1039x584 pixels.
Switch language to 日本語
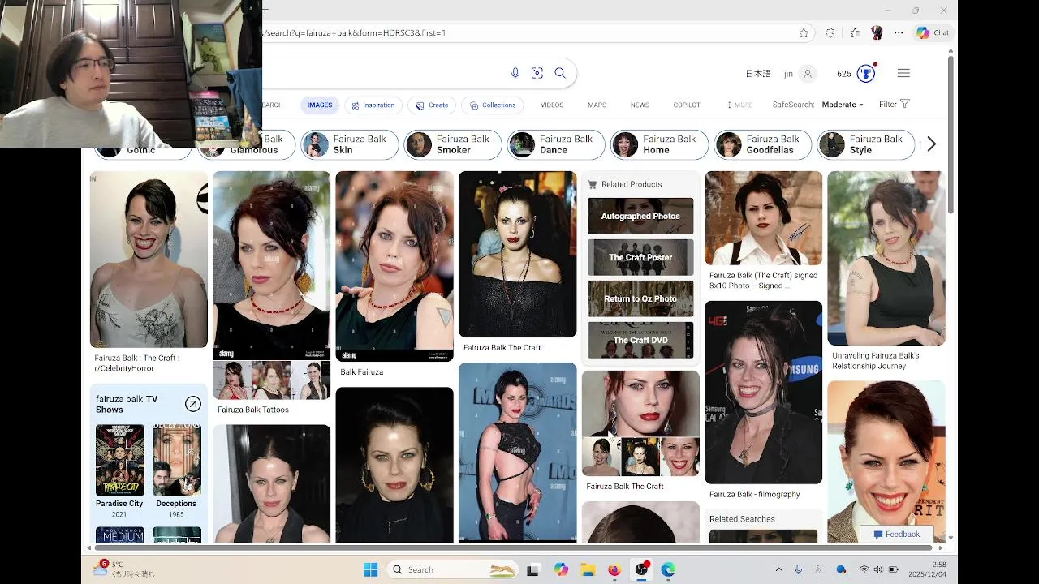(758, 74)
